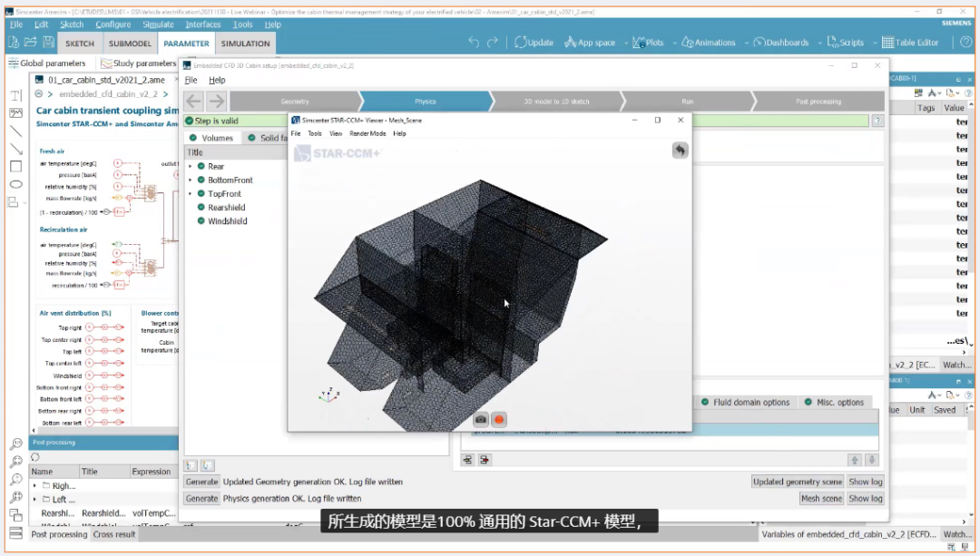Open Animations from the toolbar

708,43
